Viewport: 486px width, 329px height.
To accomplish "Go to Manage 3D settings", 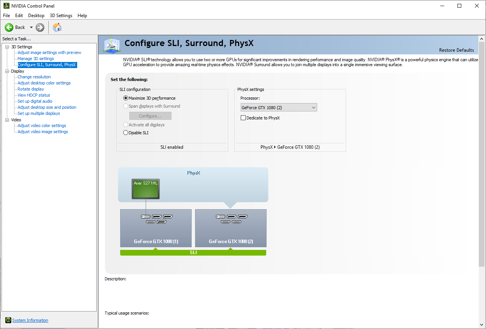I will coord(36,59).
